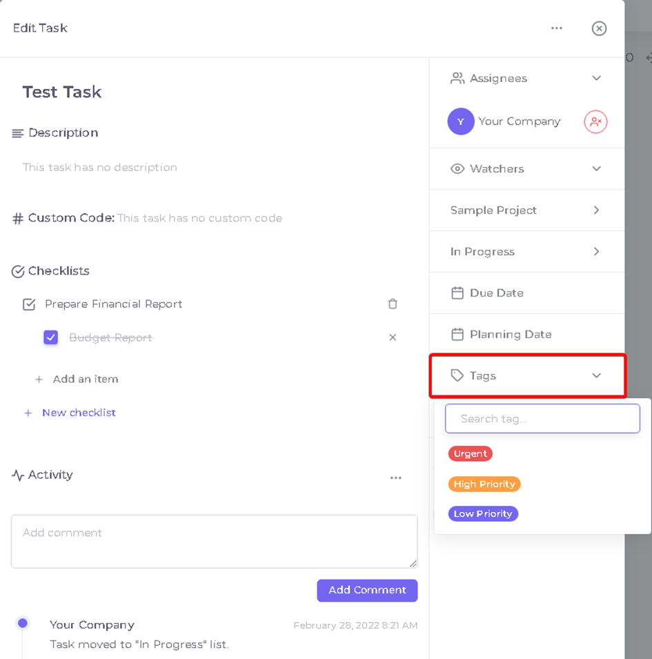Image resolution: width=652 pixels, height=659 pixels.
Task: Click the Search tag input field
Action: pyautogui.click(x=542, y=419)
